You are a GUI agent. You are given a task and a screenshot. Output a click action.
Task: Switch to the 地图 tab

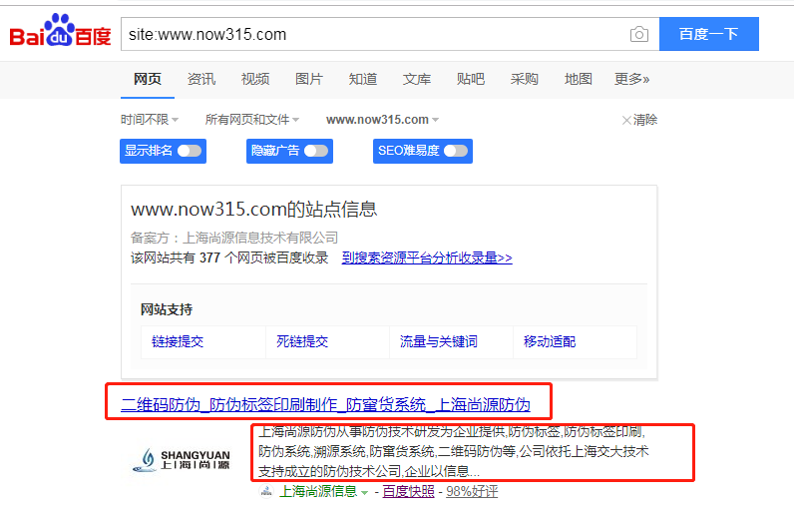(x=579, y=79)
